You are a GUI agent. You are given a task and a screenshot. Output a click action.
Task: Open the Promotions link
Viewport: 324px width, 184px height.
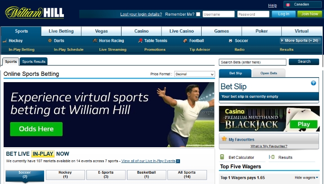click(x=155, y=49)
